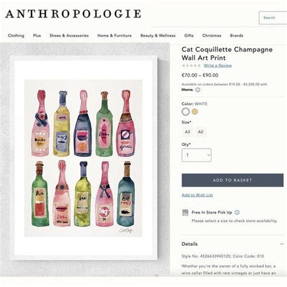Open the Free In Store Pick Up info icon
This screenshot has width=287, height=287.
(x=237, y=213)
